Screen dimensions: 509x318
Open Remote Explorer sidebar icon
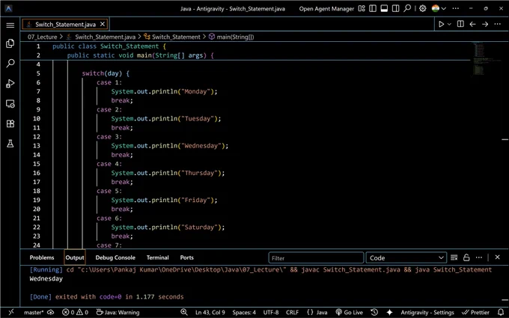click(x=10, y=103)
